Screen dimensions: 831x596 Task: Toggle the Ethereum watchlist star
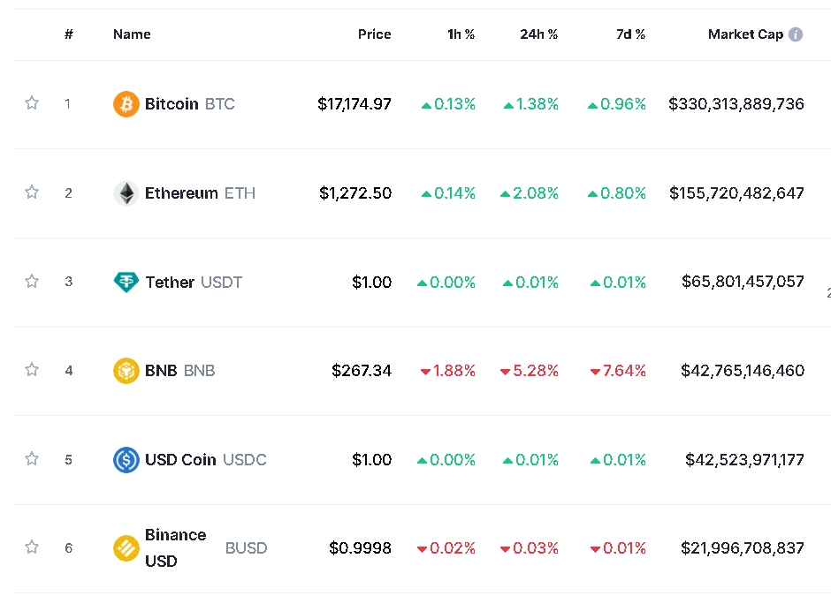pyautogui.click(x=32, y=192)
